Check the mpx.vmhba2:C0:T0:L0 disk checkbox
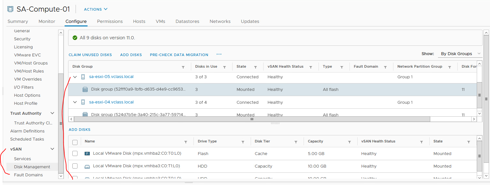Image resolution: width=490 pixels, height=185 pixels. 75,154
